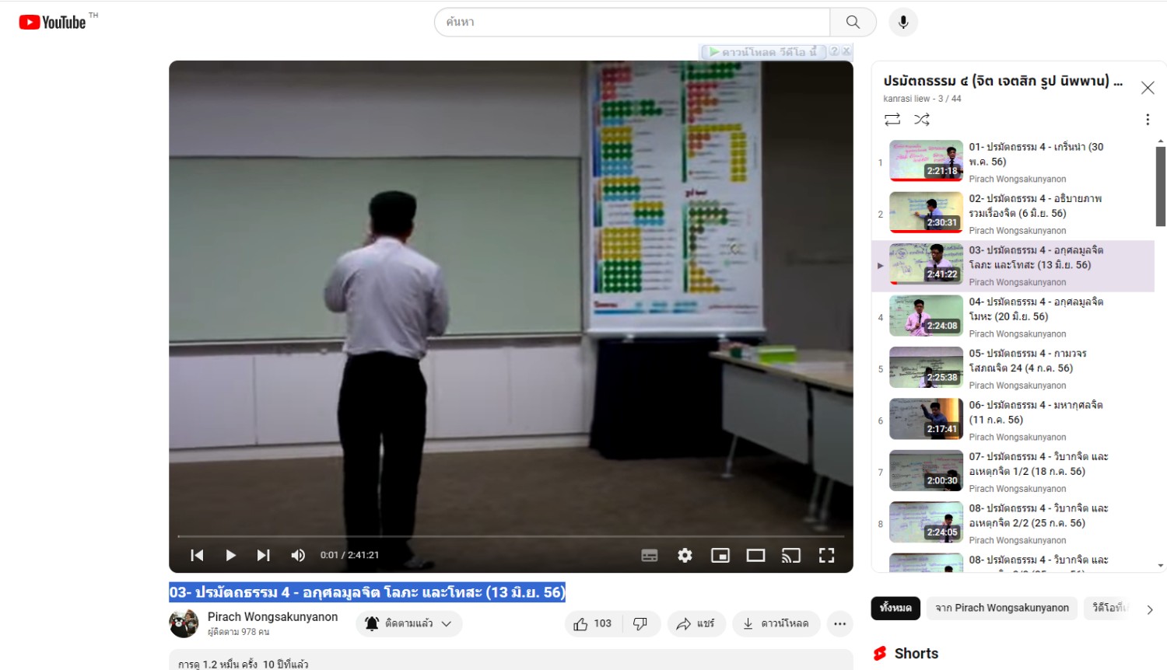Open overlay help question icon
This screenshot has width=1167, height=670.
pos(834,51)
